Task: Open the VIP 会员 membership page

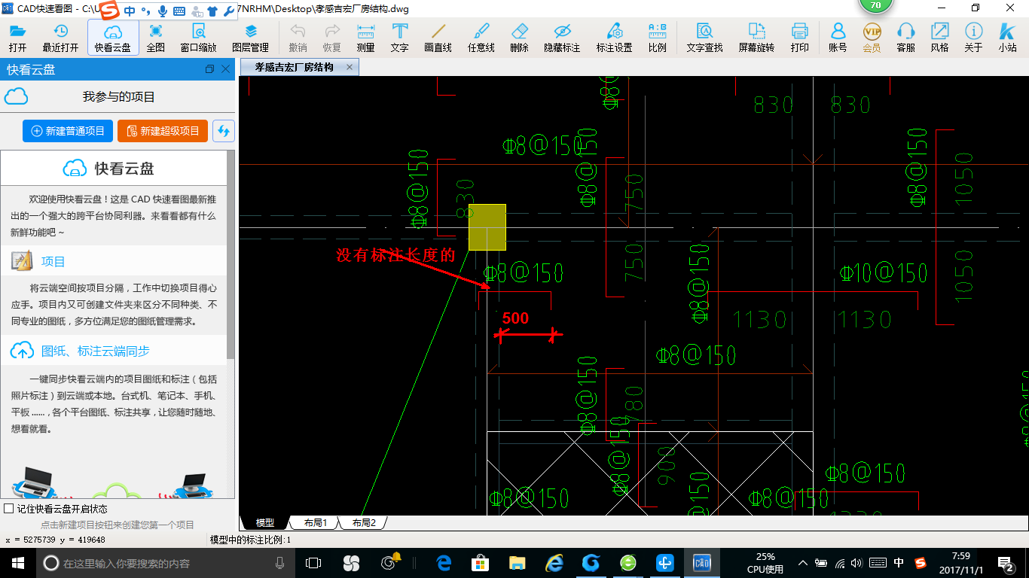Action: (x=872, y=38)
